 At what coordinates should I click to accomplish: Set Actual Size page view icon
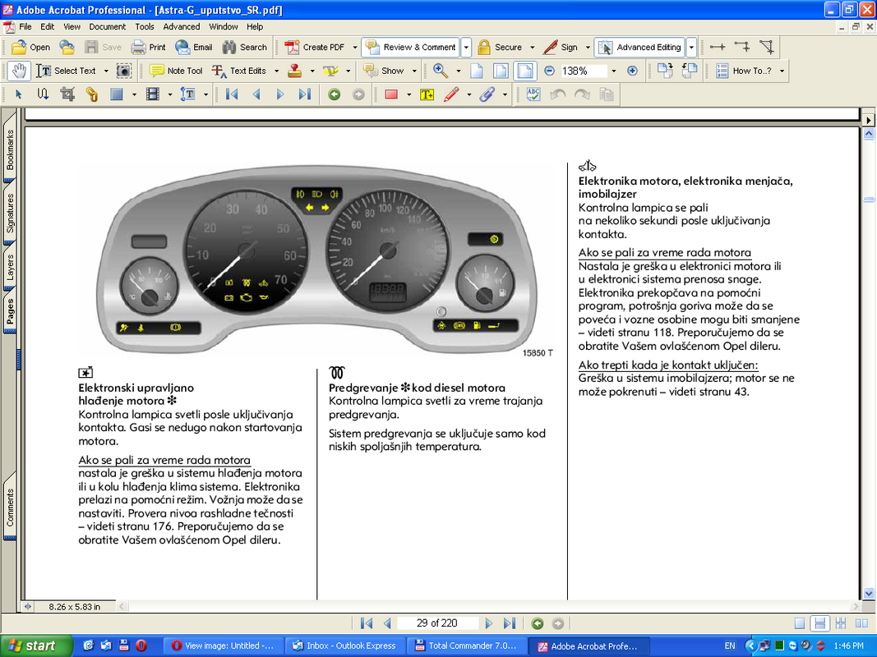pos(477,71)
